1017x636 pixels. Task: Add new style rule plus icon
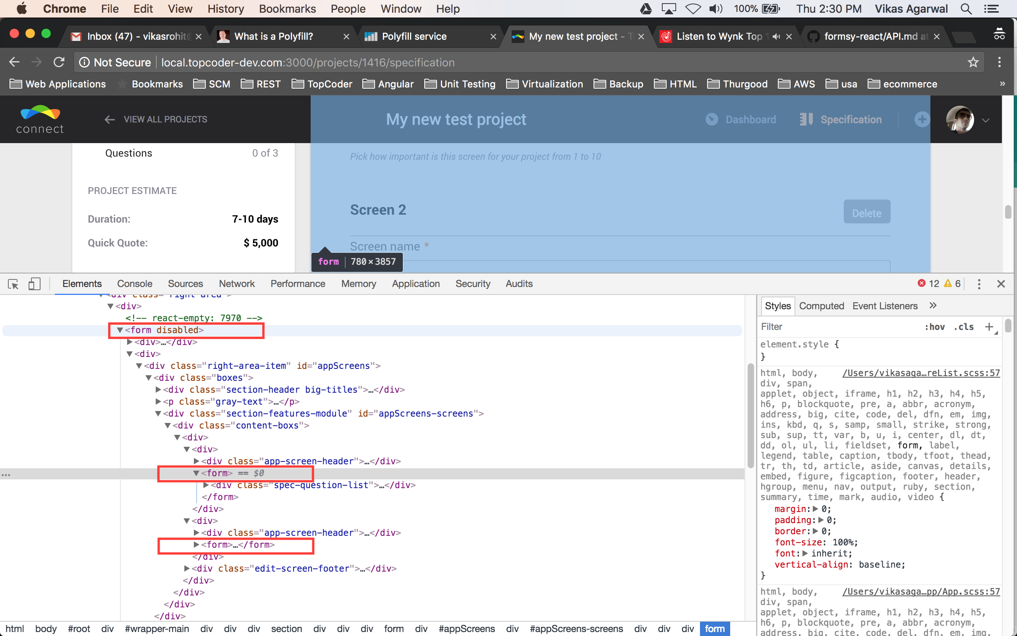(989, 327)
